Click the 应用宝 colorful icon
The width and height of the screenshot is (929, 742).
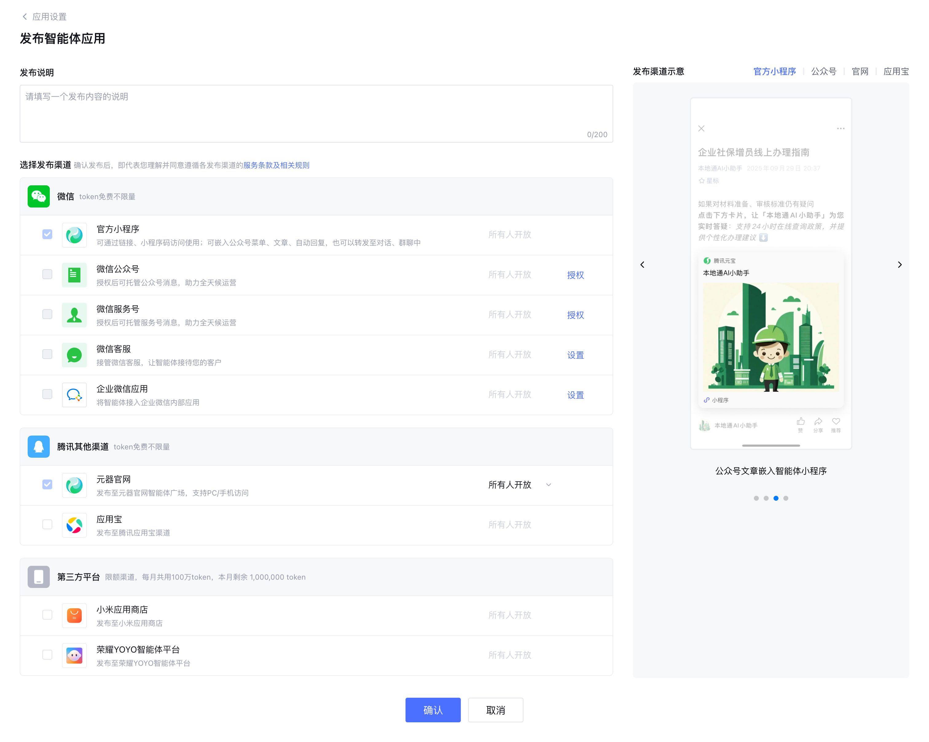pos(74,525)
